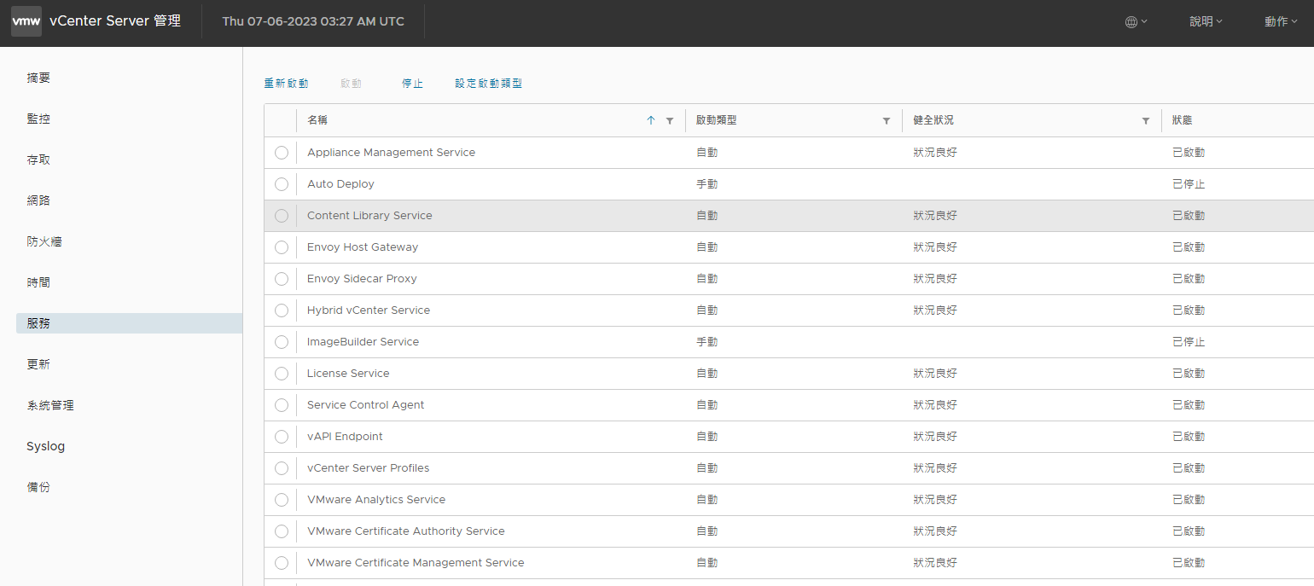
Task: Sort the 名稱 column by its arrow
Action: [x=651, y=121]
